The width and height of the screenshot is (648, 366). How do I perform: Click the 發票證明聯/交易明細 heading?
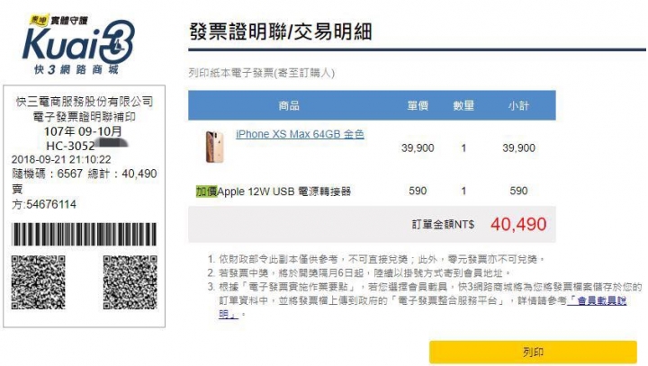[x=281, y=31]
